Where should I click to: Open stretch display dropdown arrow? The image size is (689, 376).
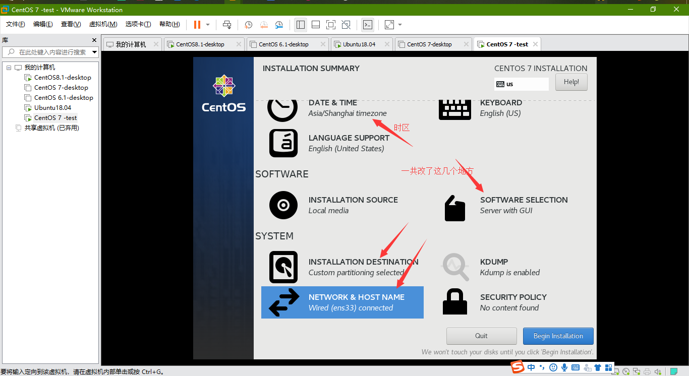pyautogui.click(x=400, y=25)
